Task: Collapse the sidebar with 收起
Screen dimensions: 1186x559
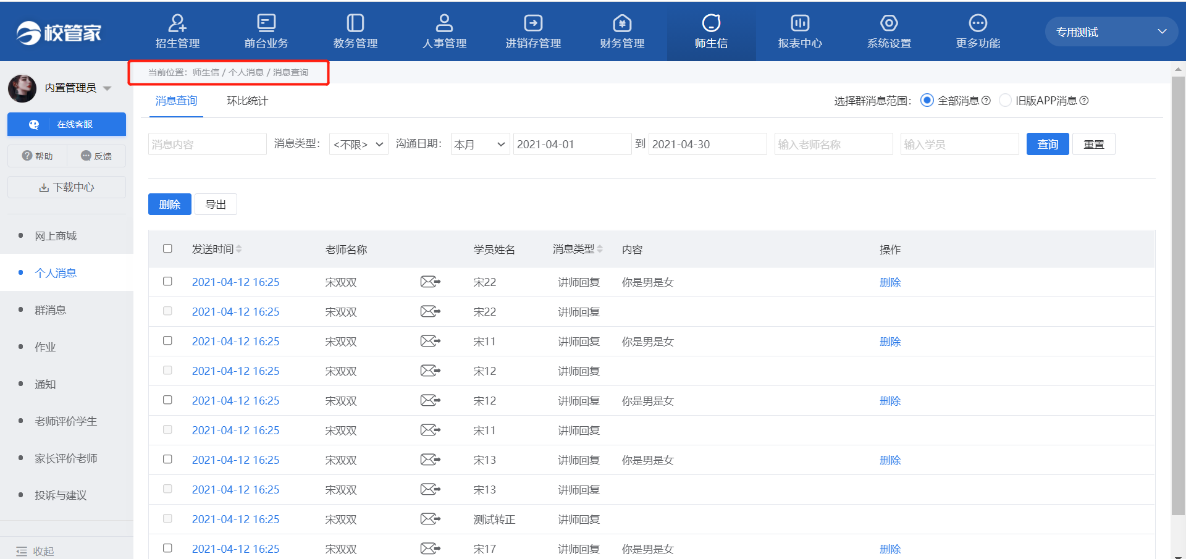Action: (x=35, y=551)
